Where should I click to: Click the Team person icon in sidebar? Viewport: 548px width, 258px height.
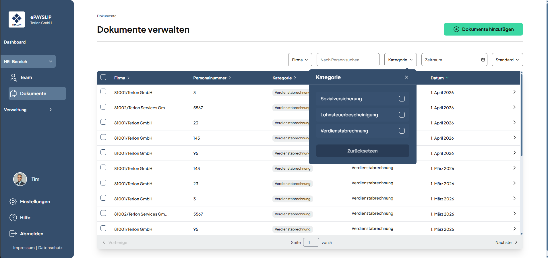tap(13, 78)
